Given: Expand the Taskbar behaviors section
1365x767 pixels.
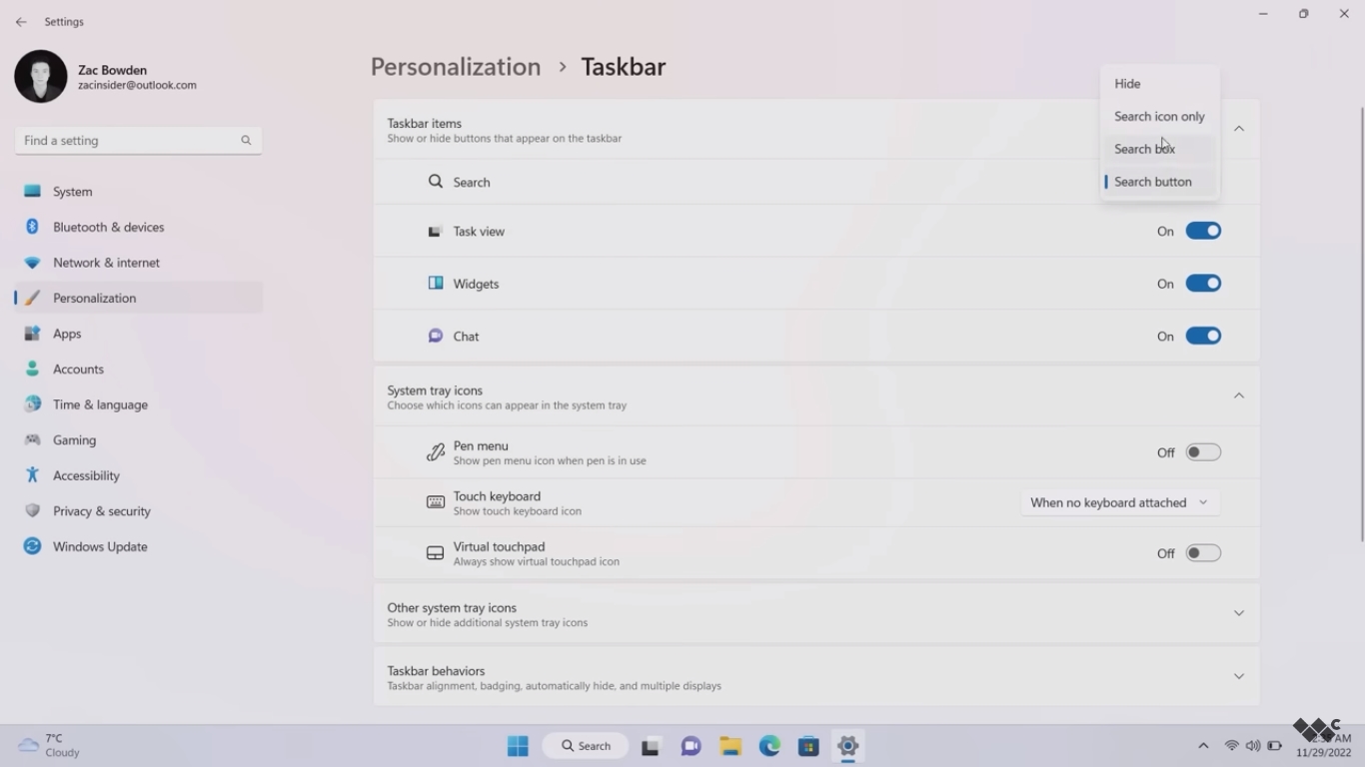Looking at the screenshot, I should [x=1238, y=676].
